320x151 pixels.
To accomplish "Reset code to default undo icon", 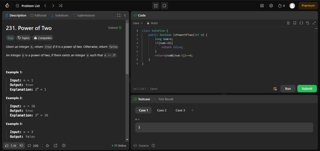I will 308,23.
